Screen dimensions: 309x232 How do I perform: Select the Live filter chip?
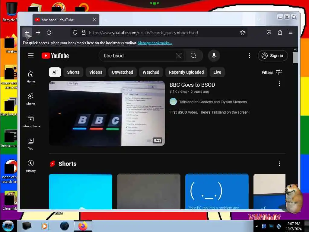click(x=217, y=72)
